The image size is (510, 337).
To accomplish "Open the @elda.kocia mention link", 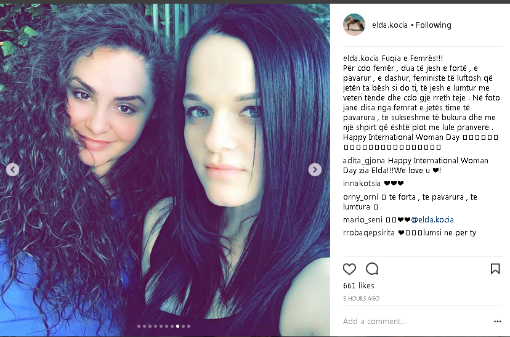I will 432,219.
